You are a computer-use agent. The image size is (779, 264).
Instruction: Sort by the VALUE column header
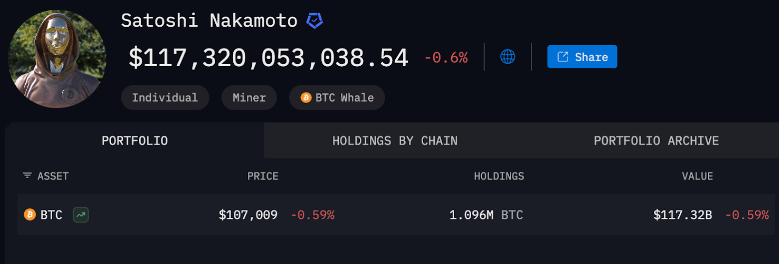pos(697,176)
